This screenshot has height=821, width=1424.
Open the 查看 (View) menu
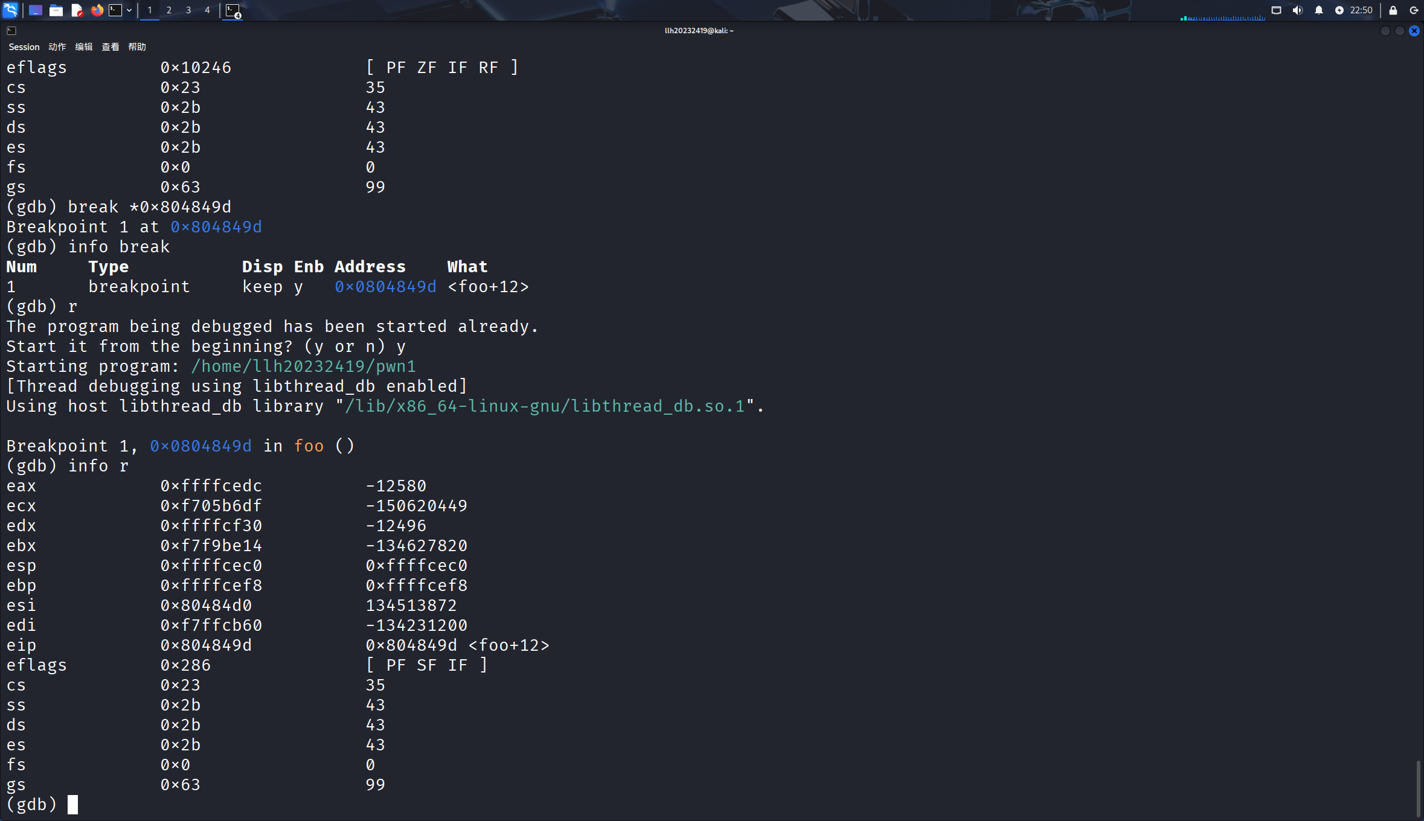click(111, 47)
